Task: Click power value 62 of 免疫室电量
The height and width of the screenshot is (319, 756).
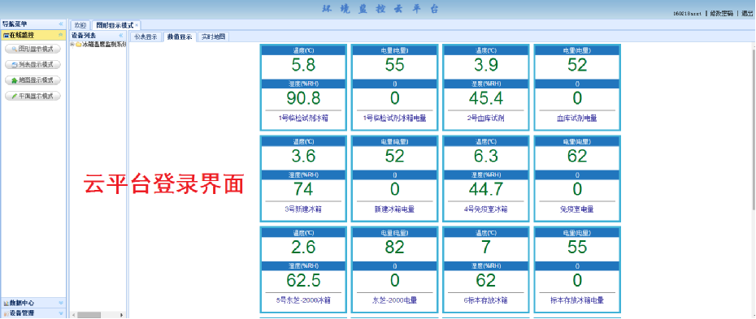Action: tap(577, 157)
